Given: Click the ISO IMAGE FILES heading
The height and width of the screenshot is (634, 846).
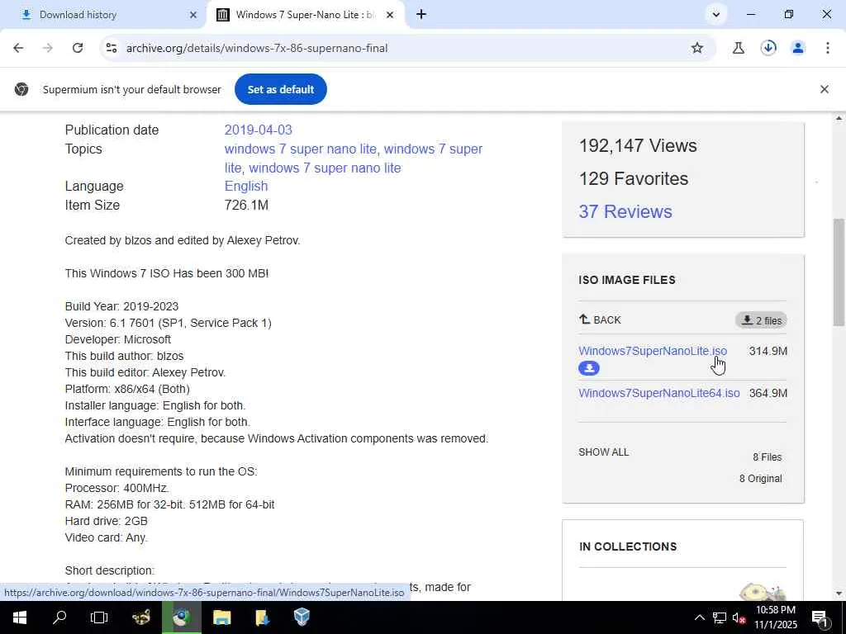Looking at the screenshot, I should 627,280.
